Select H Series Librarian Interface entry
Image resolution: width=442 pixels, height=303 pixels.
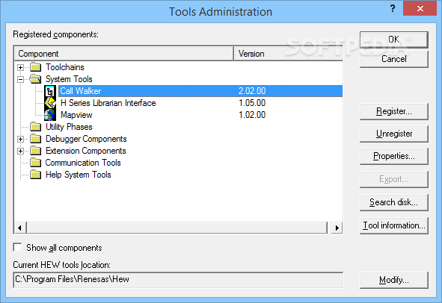108,103
